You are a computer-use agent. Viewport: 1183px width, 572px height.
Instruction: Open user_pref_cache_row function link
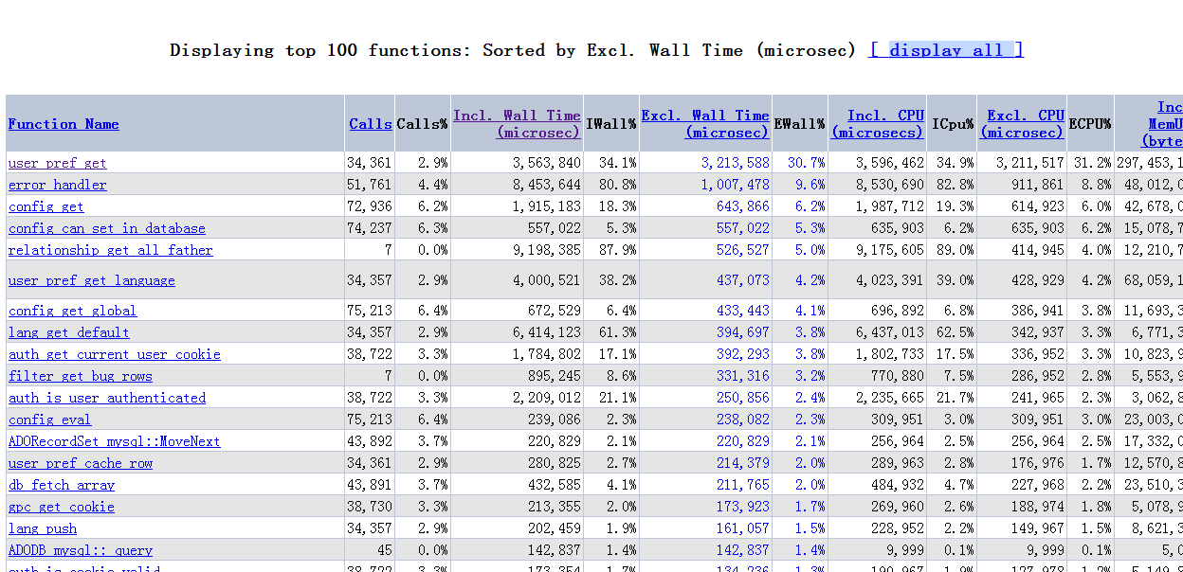click(x=81, y=463)
